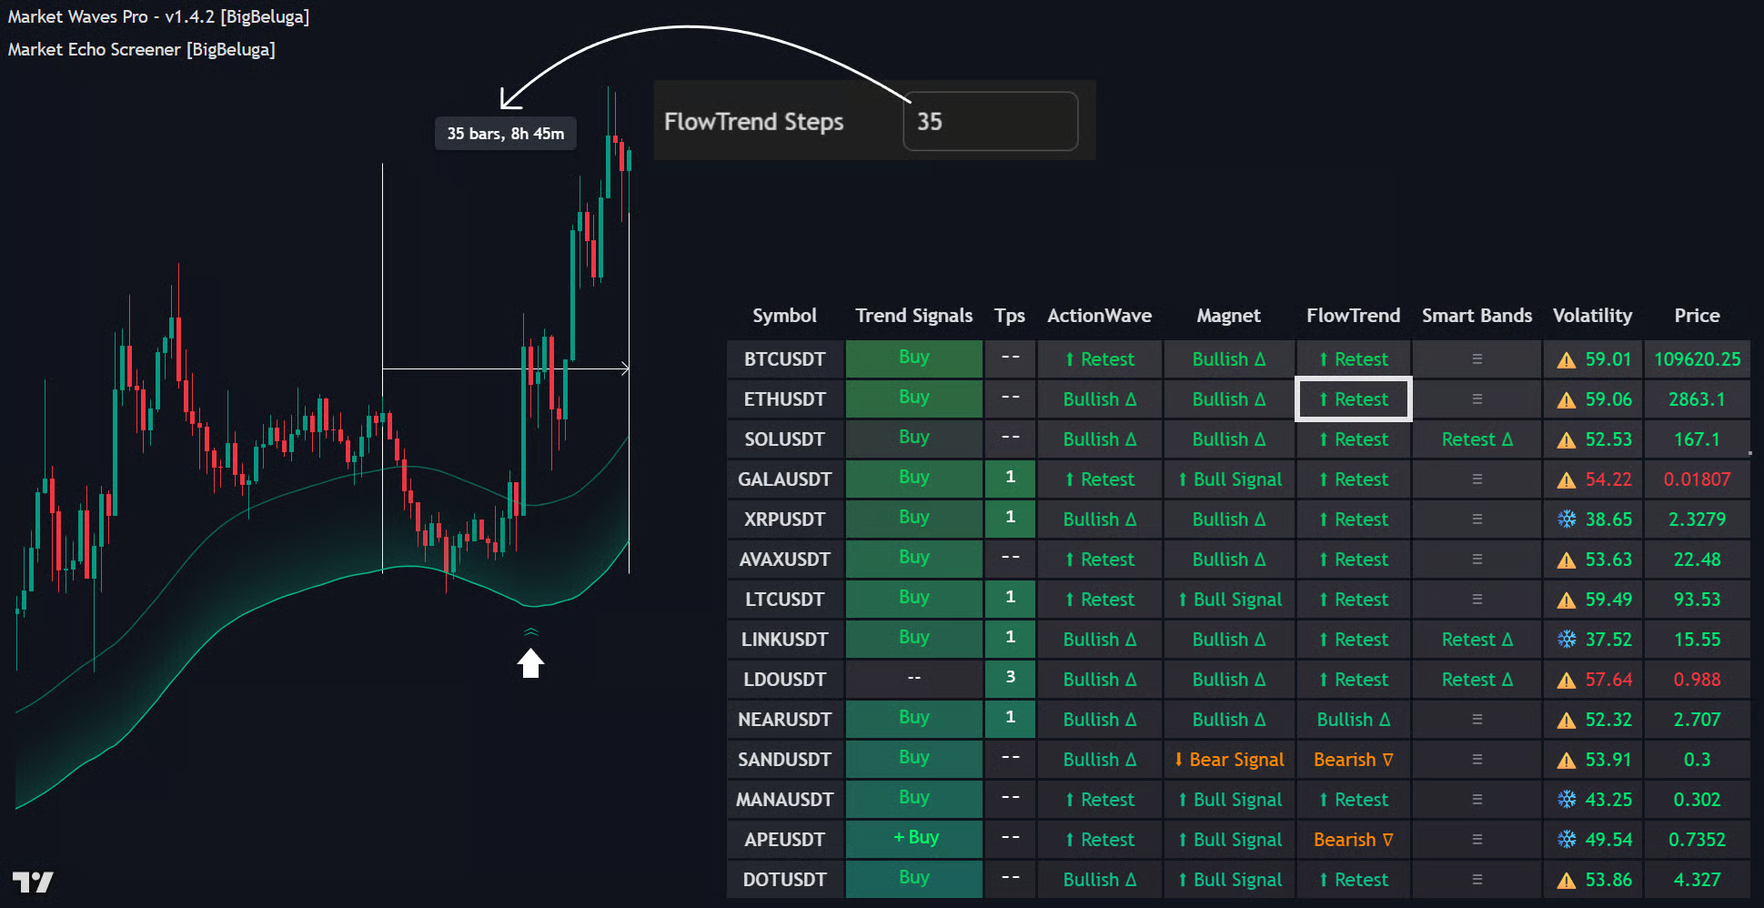This screenshot has width=1764, height=908.
Task: Click the APEUSDT + Buy signal cell
Action: tap(913, 838)
